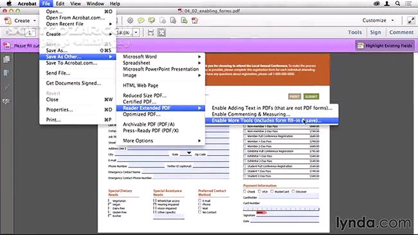This screenshot has width=418, height=235.
Task: Tick the No Contact checkbox
Action: (199, 212)
